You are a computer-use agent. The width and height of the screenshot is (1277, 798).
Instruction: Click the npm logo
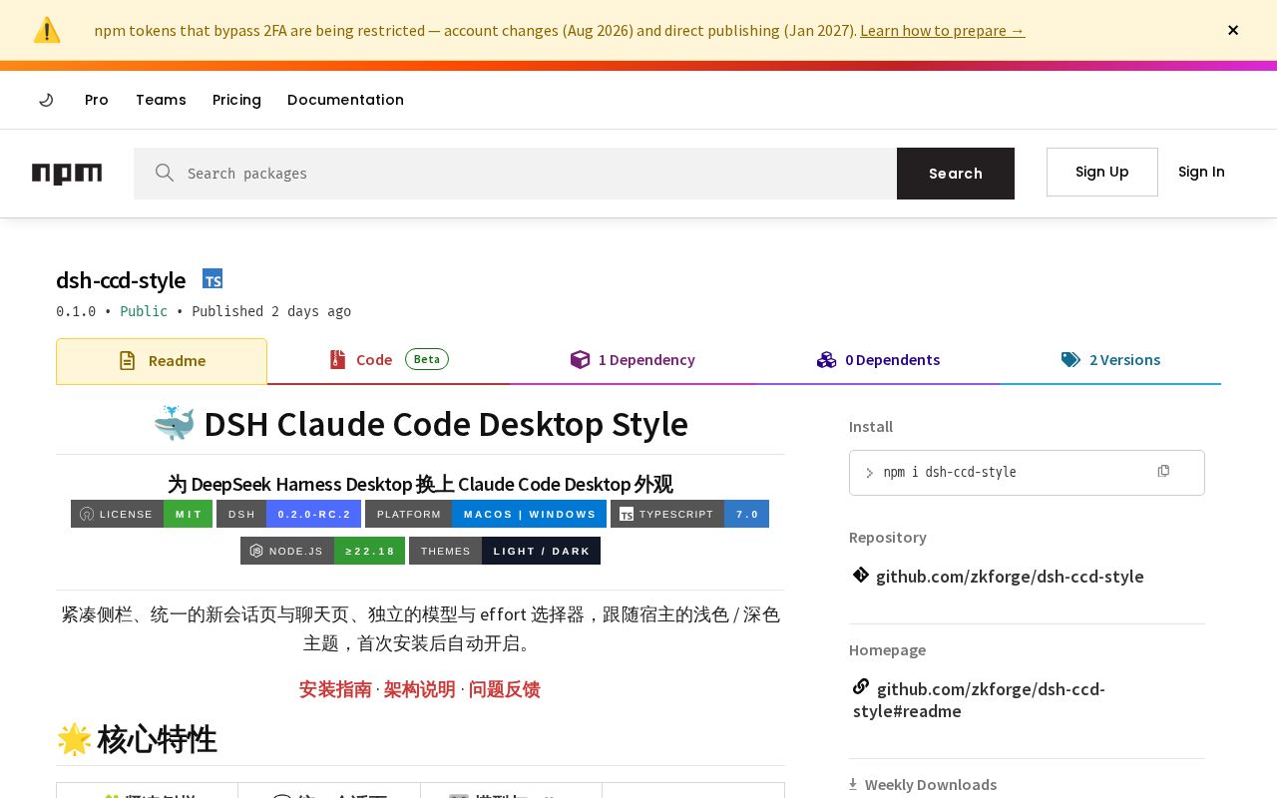[x=67, y=174]
